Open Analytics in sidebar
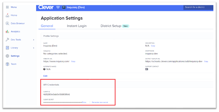Viewport: 219px width, 112px height. [15, 31]
